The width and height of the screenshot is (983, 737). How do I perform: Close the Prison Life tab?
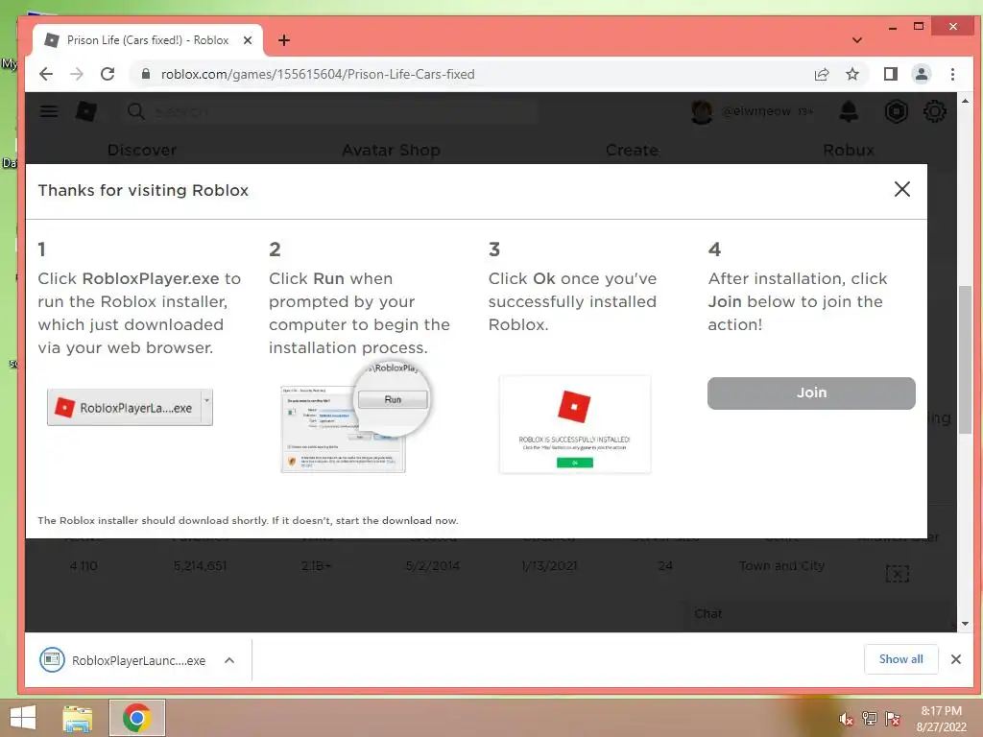tap(248, 40)
